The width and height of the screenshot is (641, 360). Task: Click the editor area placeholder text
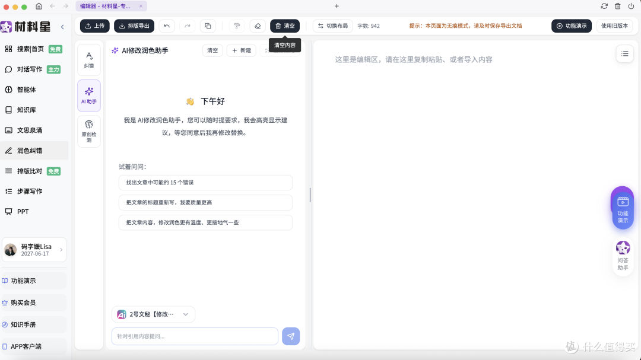point(414,60)
